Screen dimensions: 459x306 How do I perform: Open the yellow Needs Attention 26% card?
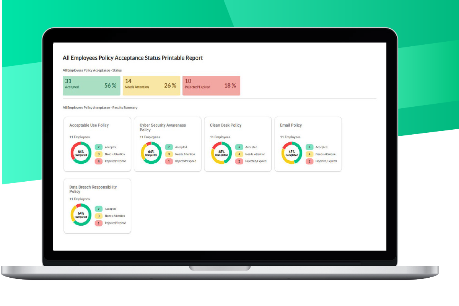tap(151, 85)
